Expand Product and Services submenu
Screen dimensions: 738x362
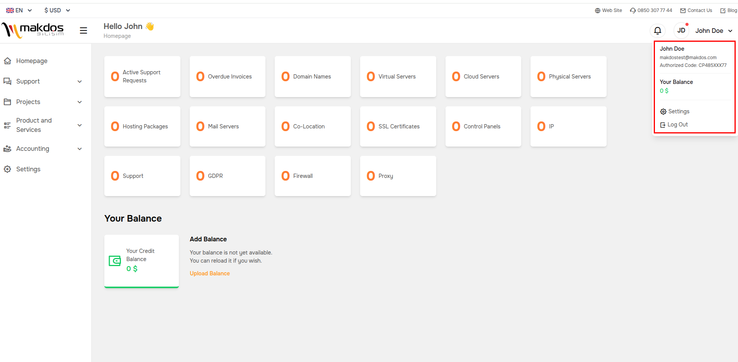point(43,125)
